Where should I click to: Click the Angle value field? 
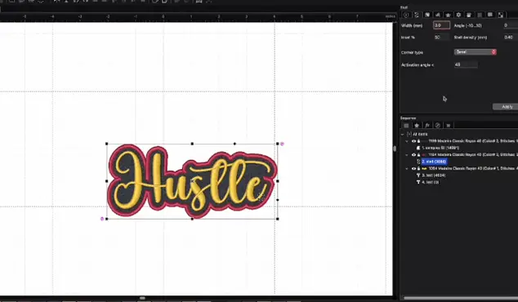click(510, 25)
